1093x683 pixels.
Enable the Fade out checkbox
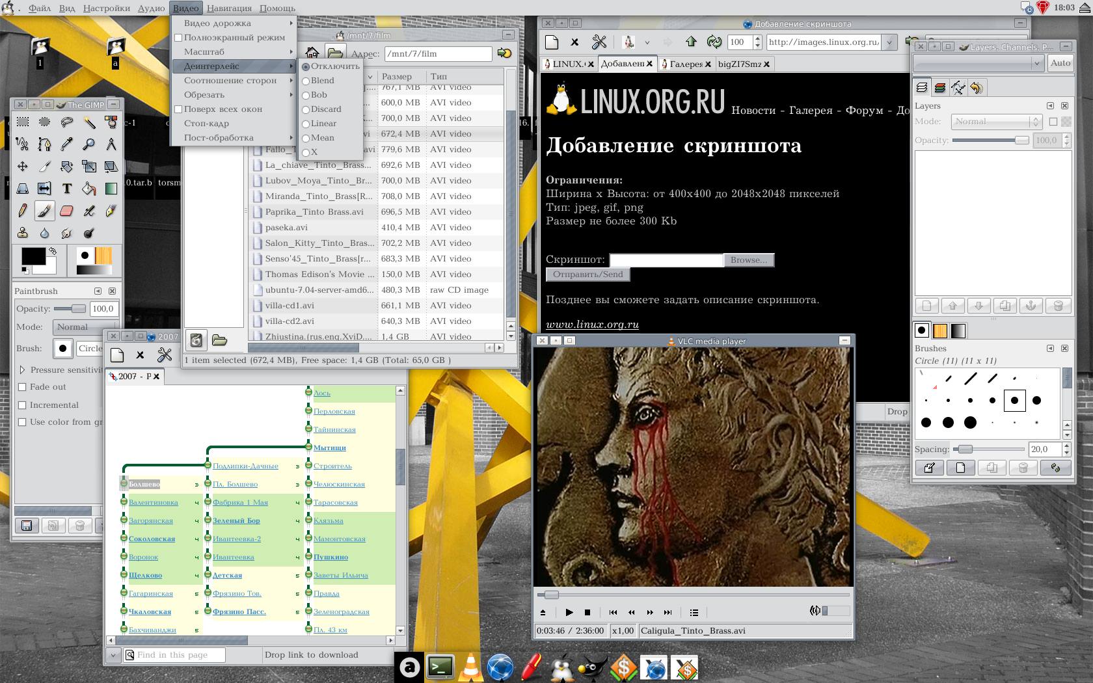click(22, 386)
